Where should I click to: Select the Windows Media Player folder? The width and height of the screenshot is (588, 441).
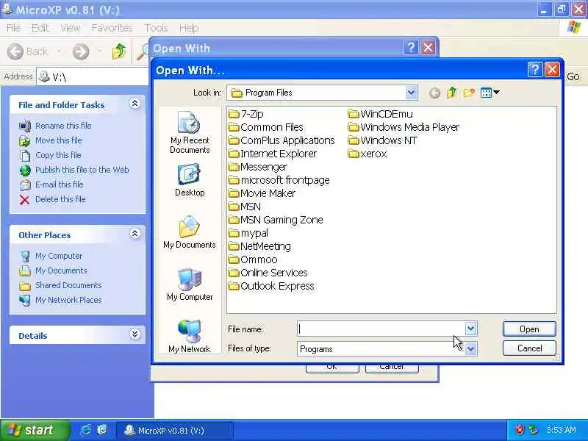click(x=404, y=127)
